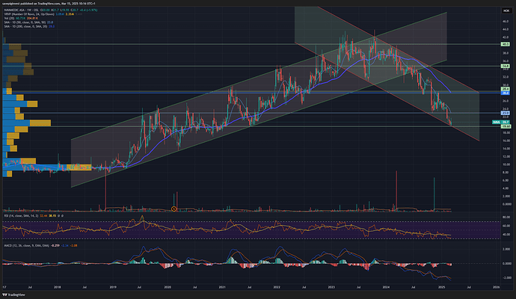Click the 2018 label on time axis
The width and height of the screenshot is (516, 299).
coord(58,287)
